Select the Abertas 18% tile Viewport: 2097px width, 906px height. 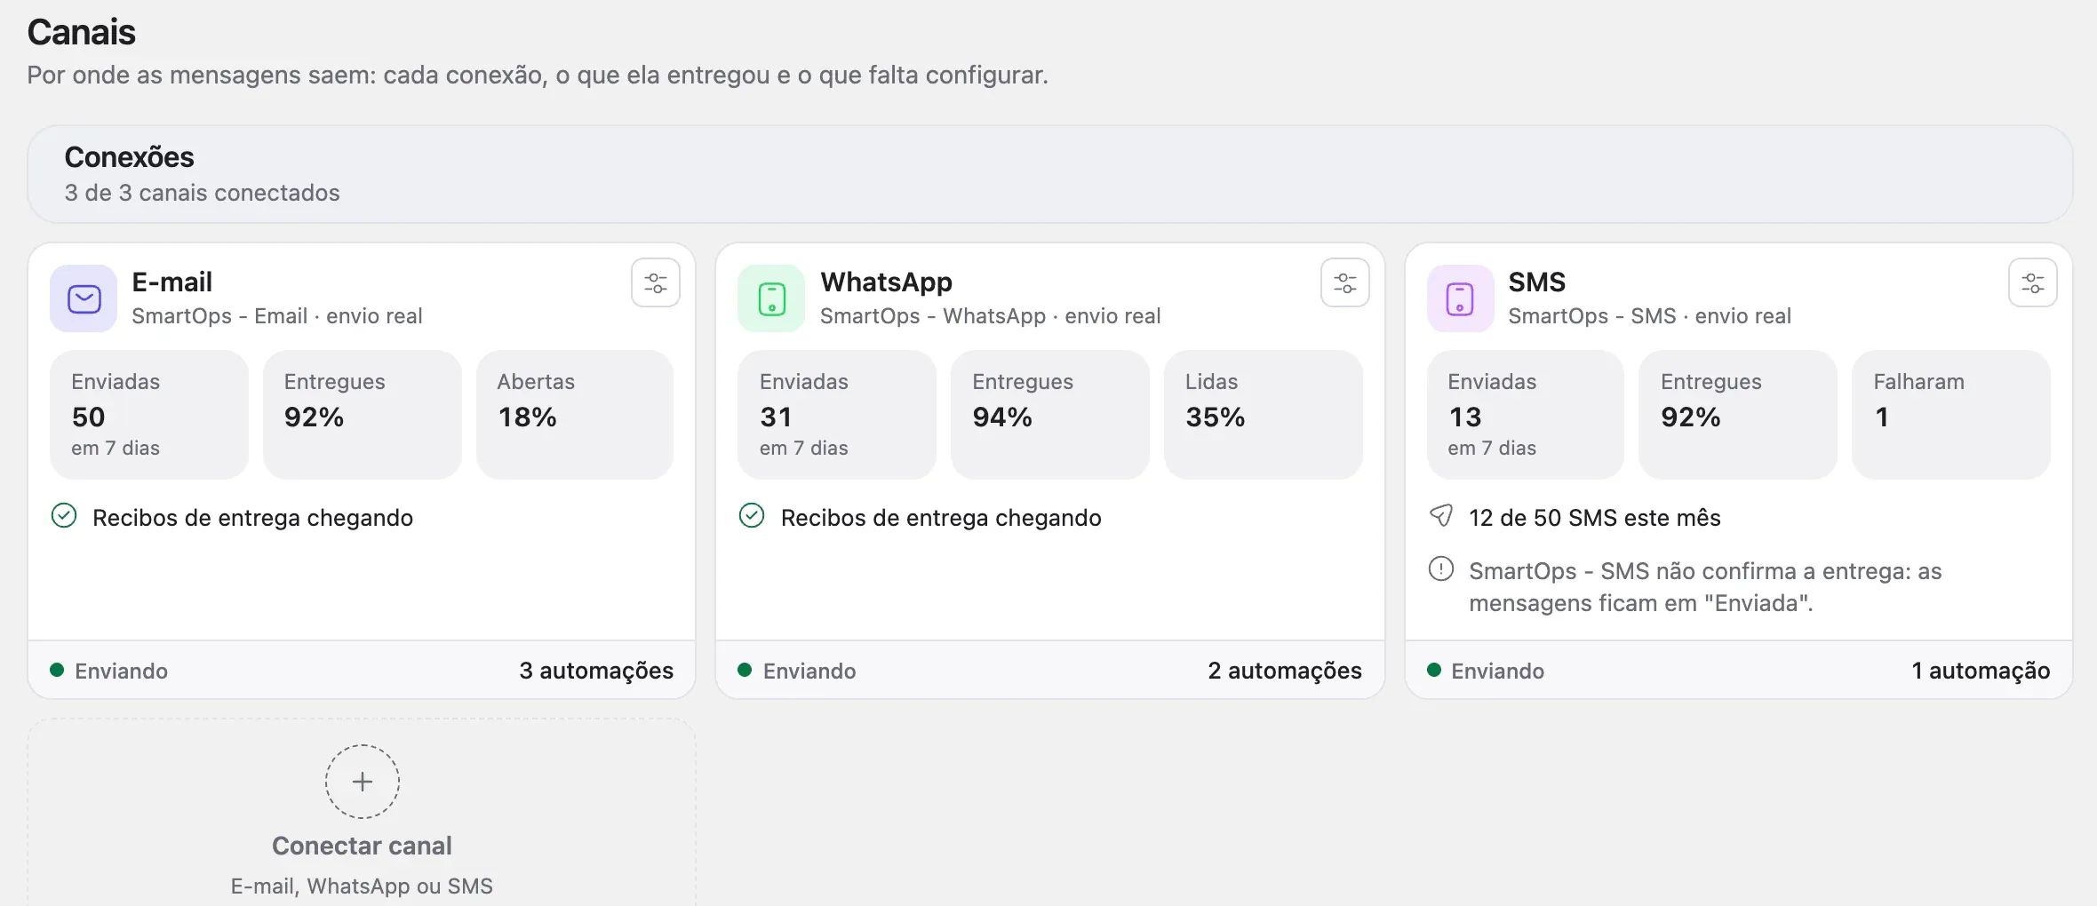[575, 415]
